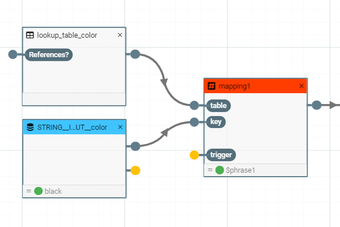The width and height of the screenshot is (340, 227).
Task: Click the green status dot next to $phrase1
Action: tap(220, 170)
